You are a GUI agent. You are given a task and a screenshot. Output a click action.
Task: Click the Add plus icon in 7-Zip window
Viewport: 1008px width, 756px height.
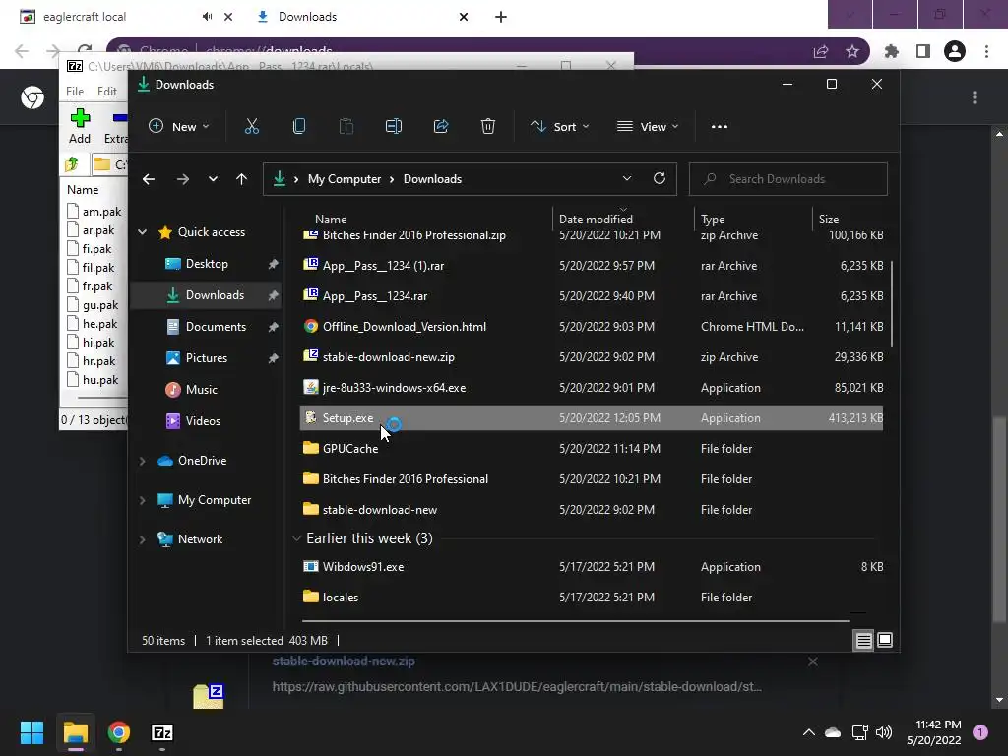click(x=80, y=118)
